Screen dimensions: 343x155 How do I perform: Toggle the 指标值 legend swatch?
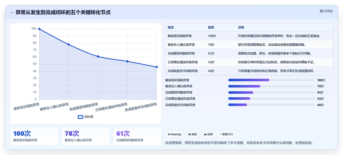[x=80, y=117]
